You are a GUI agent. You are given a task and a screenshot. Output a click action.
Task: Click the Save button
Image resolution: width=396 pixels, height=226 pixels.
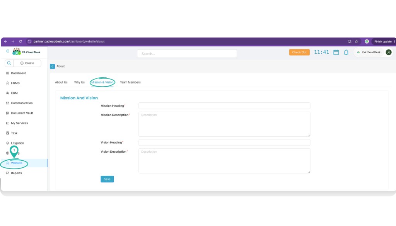(x=107, y=179)
